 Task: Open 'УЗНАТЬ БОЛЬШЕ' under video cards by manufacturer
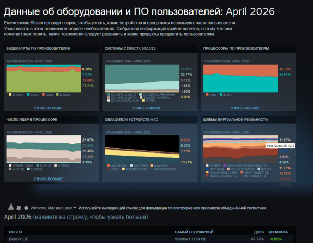coord(48,108)
